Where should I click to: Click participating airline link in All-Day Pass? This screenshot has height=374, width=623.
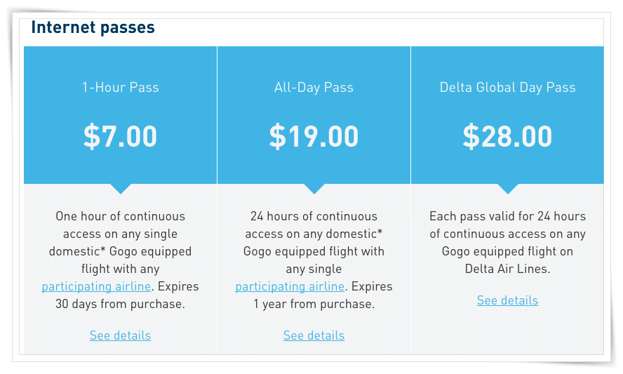pos(290,286)
